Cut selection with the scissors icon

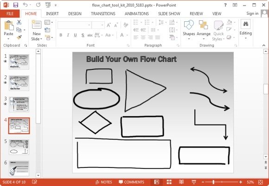[x=19, y=22]
